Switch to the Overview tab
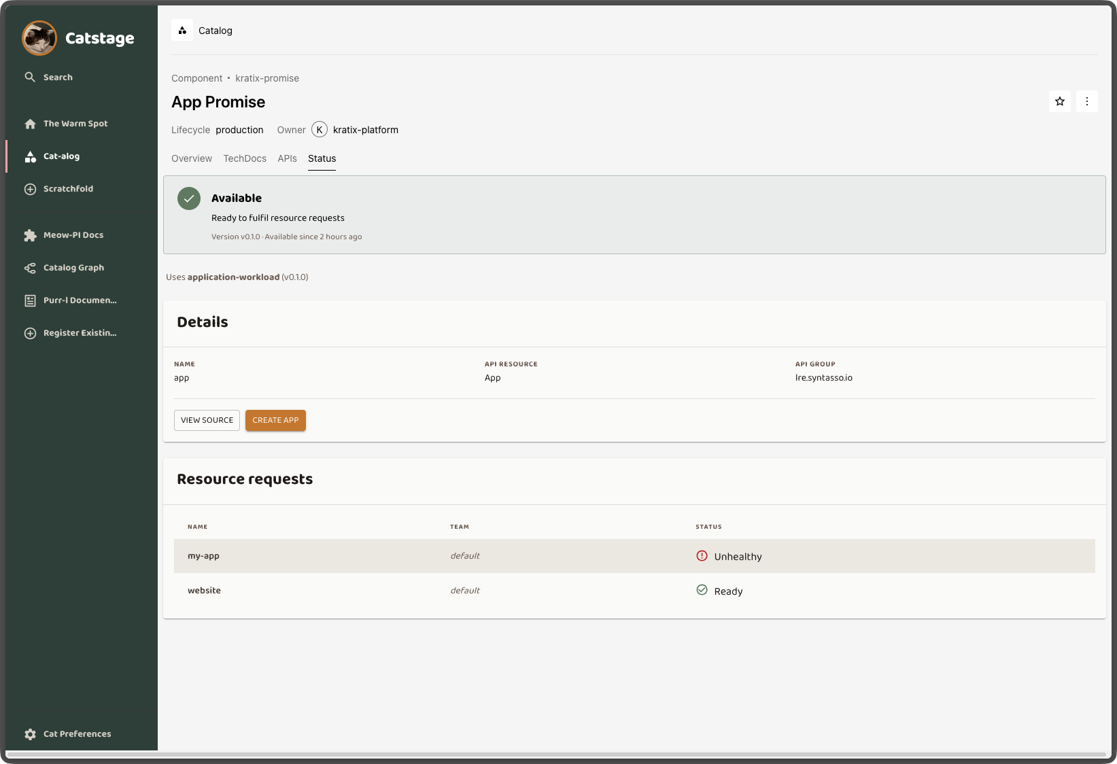The height and width of the screenshot is (764, 1117). pyautogui.click(x=192, y=158)
